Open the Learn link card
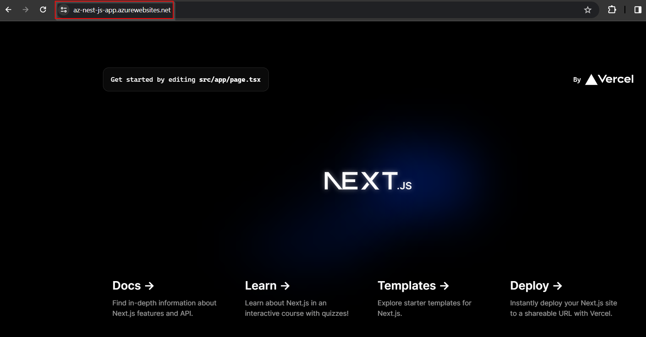Image resolution: width=646 pixels, height=337 pixels. point(297,298)
